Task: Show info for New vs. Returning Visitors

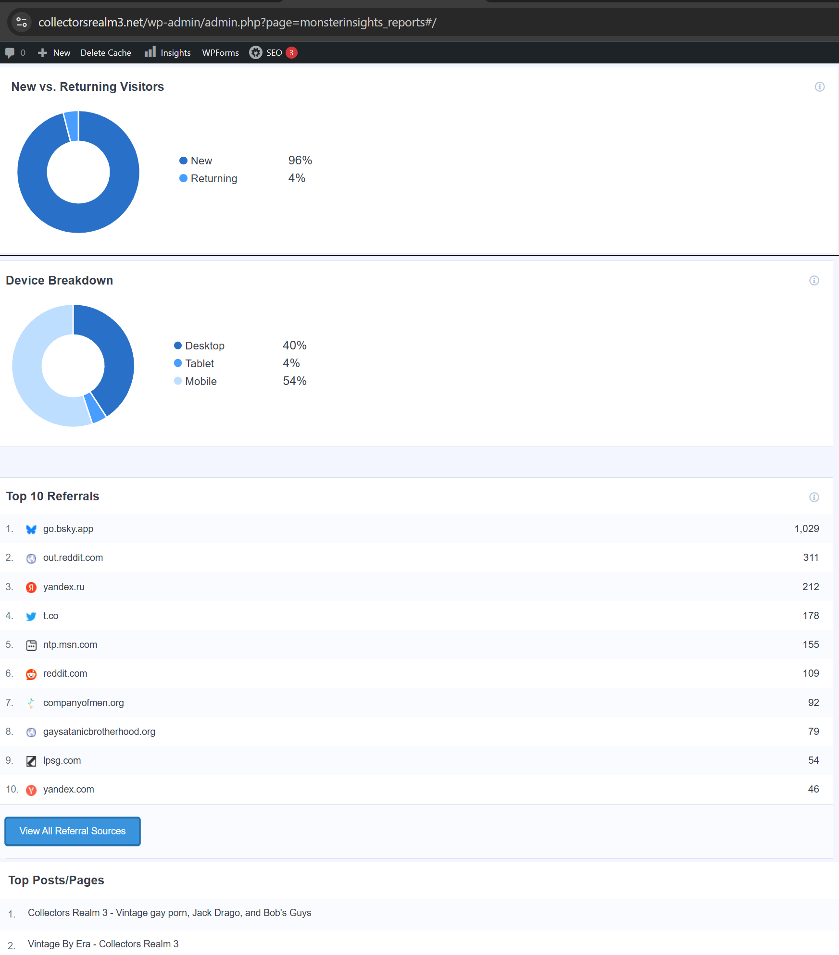Action: click(820, 87)
